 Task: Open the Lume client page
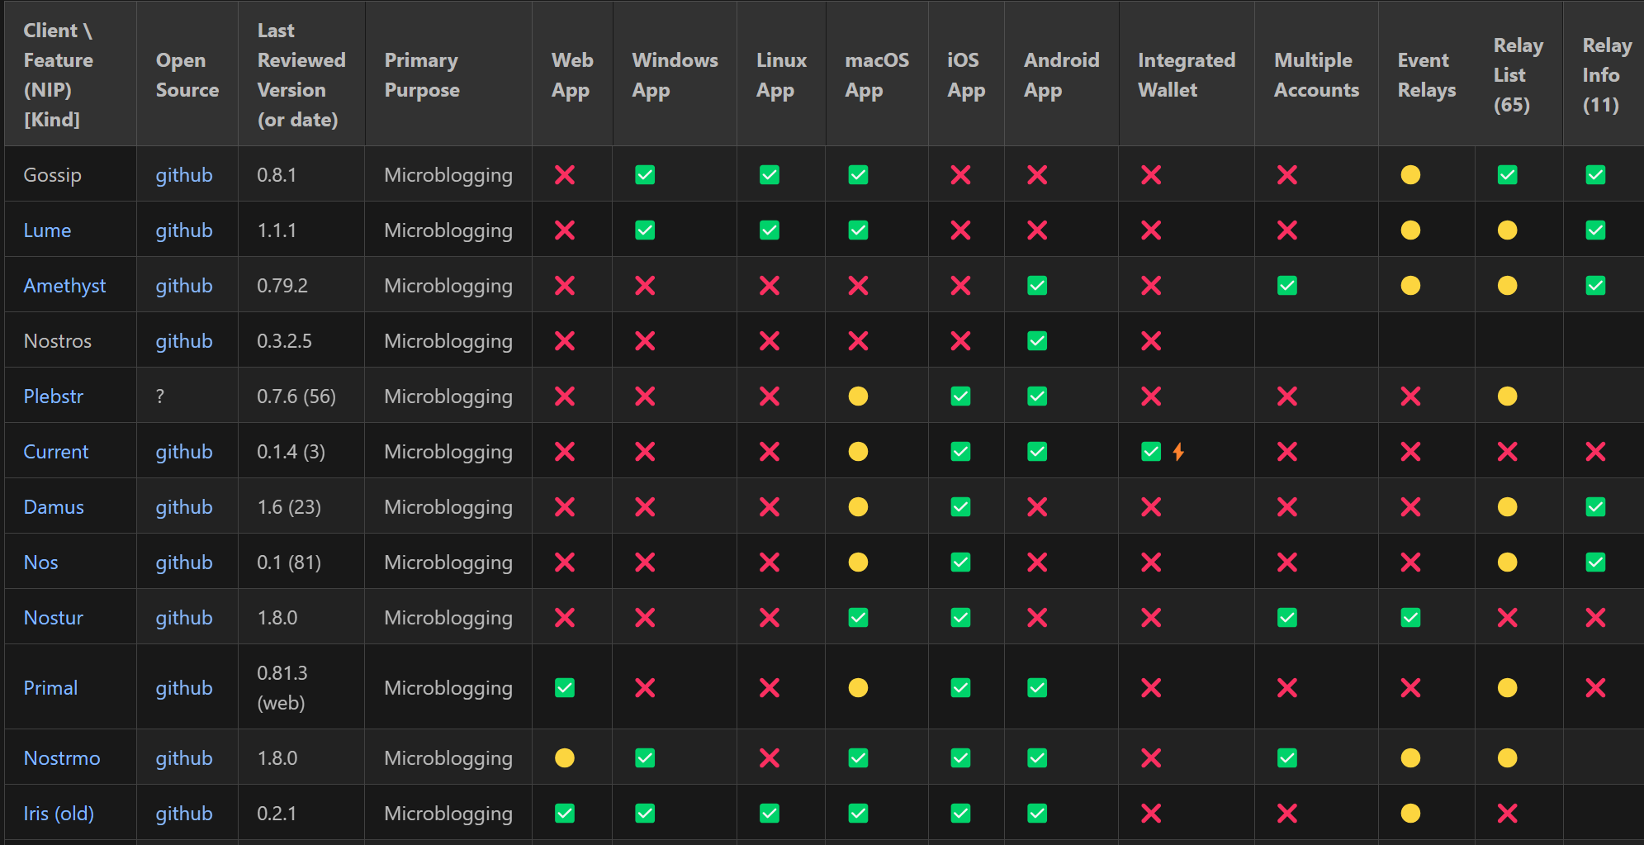(48, 230)
